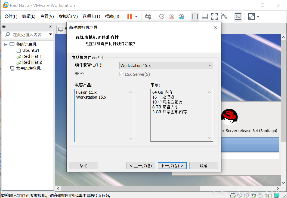Pause the running virtual machine
The image size is (287, 198).
coord(129,17)
